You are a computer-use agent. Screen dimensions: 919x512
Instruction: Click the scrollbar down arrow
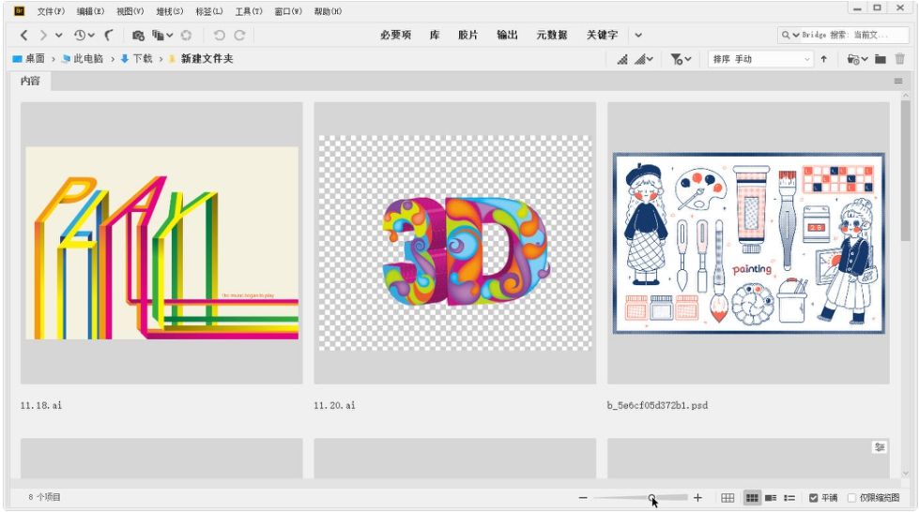(906, 474)
